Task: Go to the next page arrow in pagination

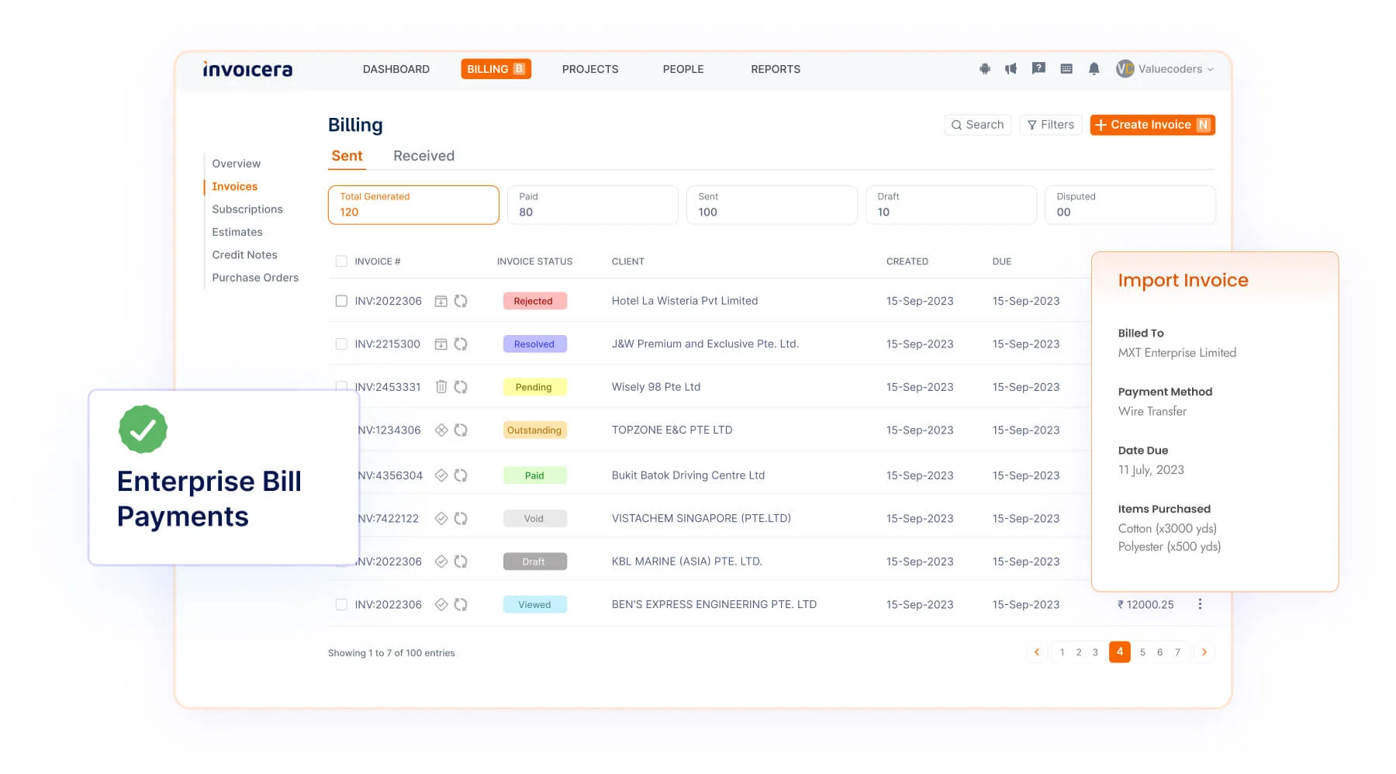Action: [1204, 652]
